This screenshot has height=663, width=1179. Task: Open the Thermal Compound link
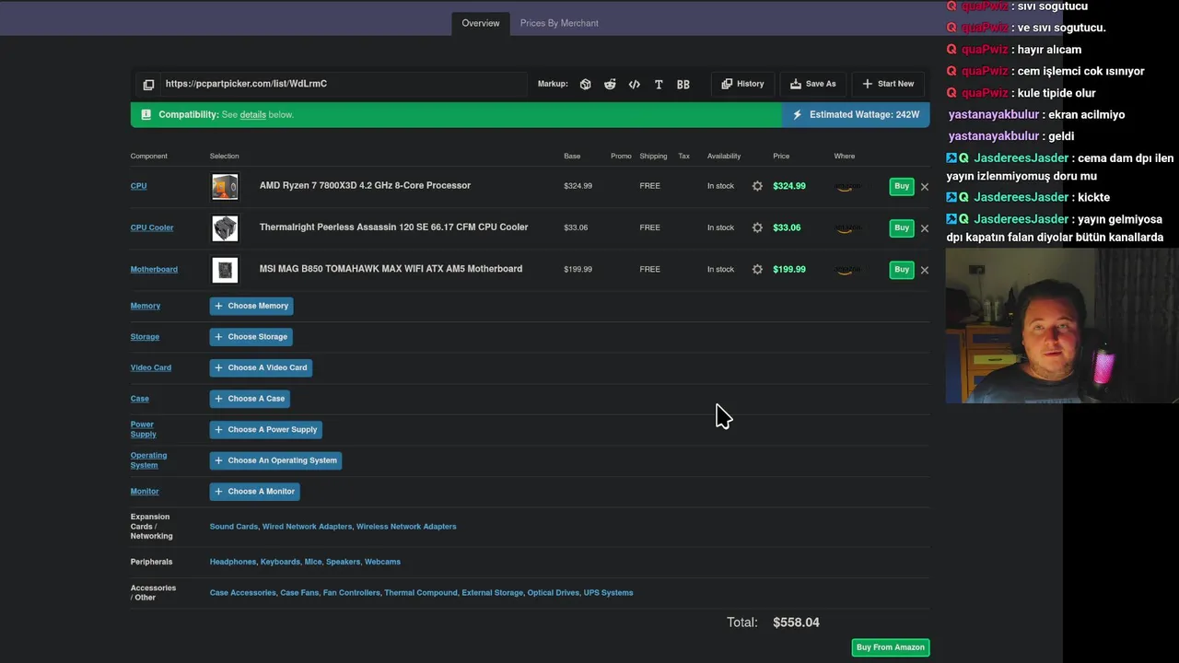tap(421, 593)
